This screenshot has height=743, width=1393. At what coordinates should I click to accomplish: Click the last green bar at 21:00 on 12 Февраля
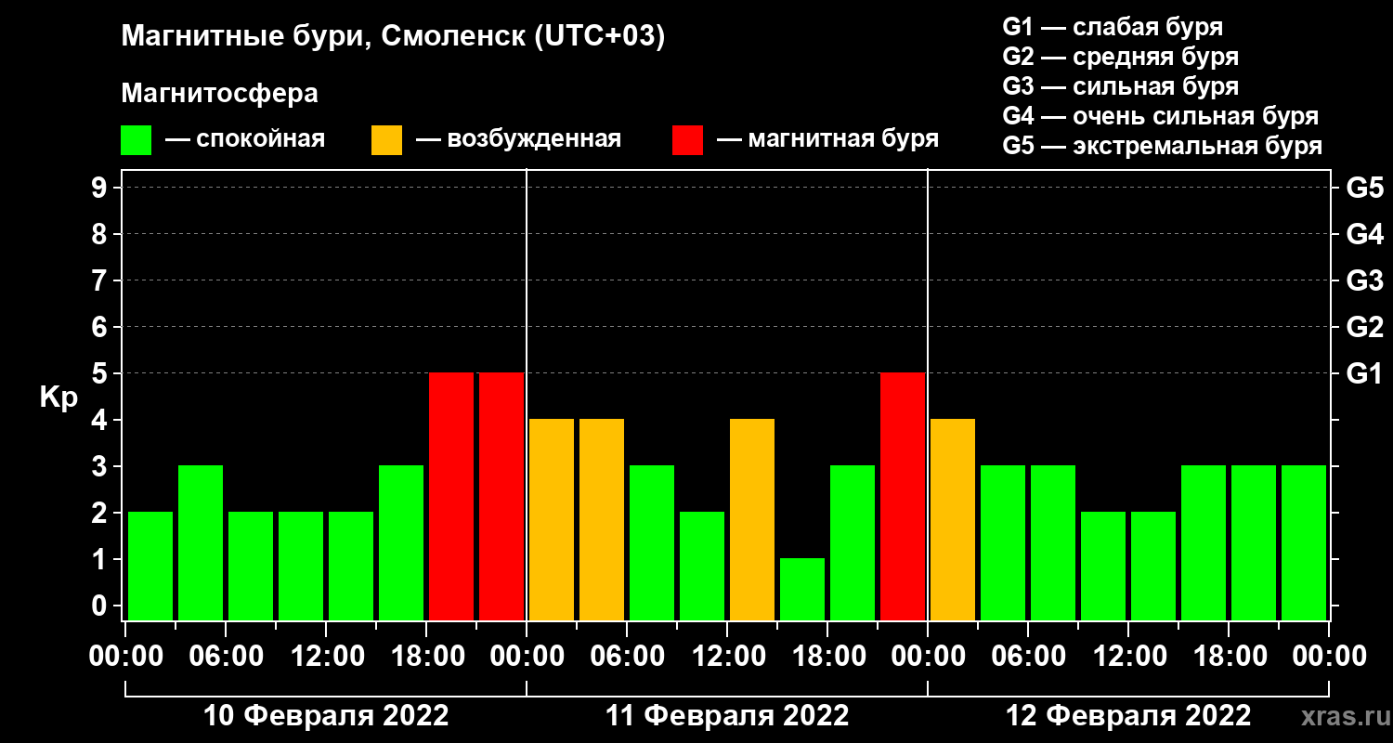[1304, 542]
